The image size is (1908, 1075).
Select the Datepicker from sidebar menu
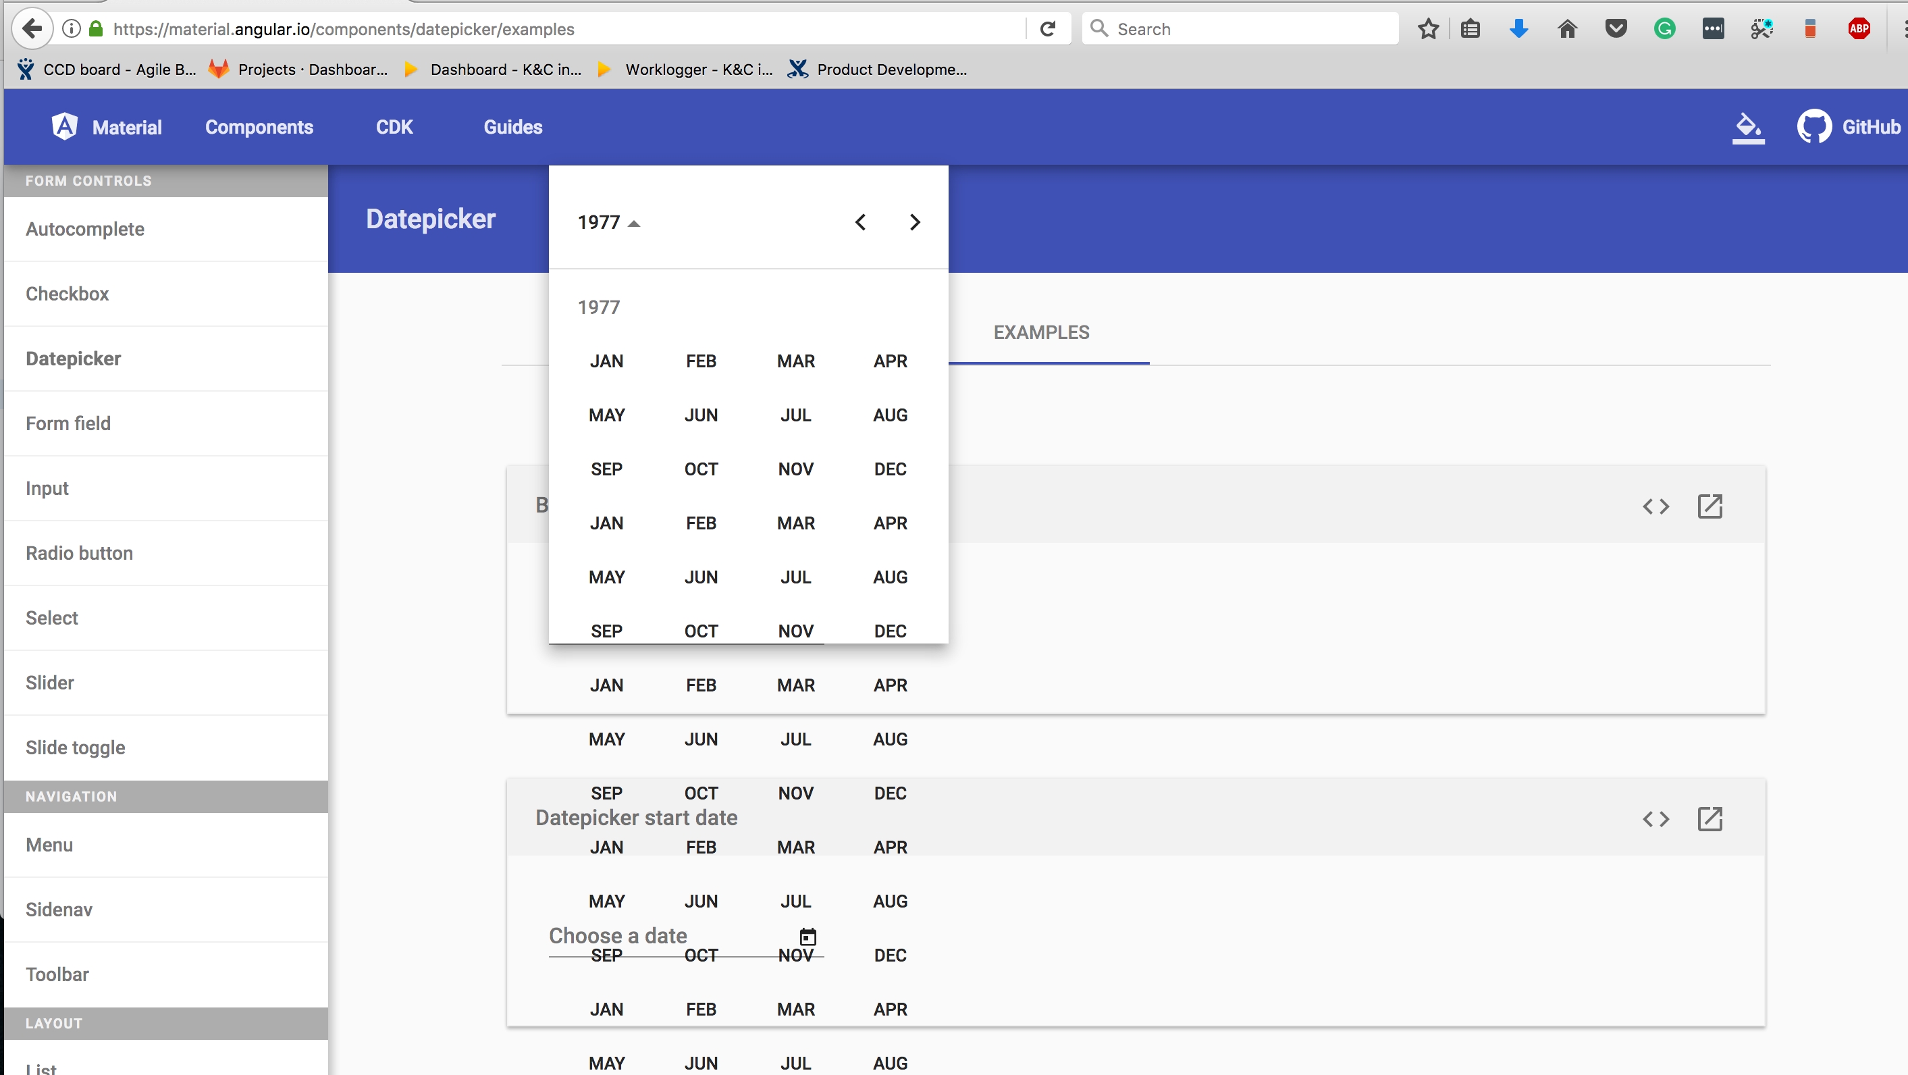click(72, 358)
